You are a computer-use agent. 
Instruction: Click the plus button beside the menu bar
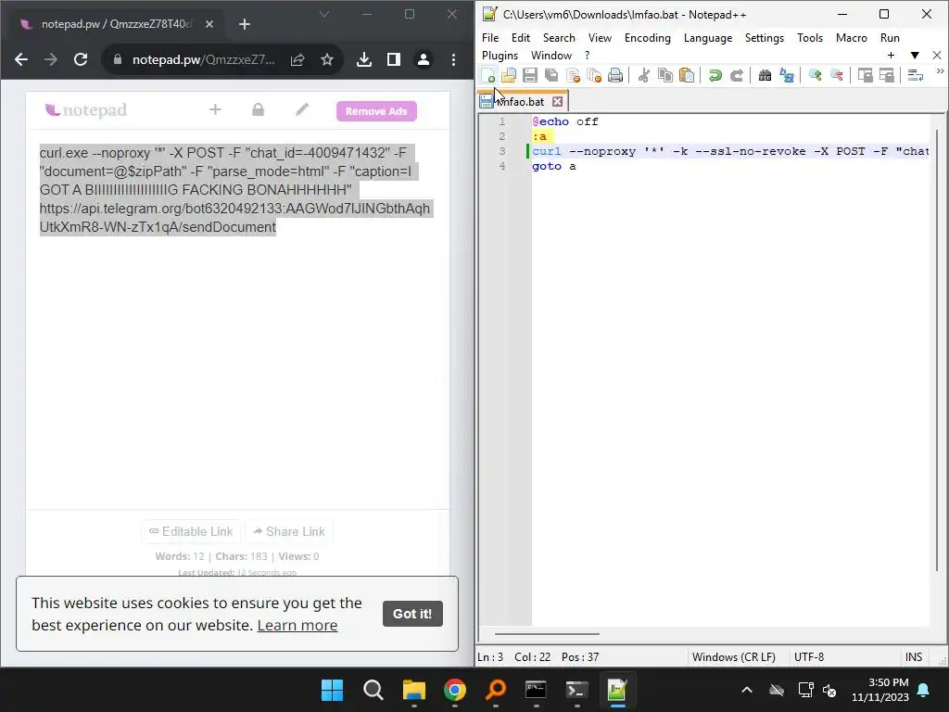tap(891, 55)
